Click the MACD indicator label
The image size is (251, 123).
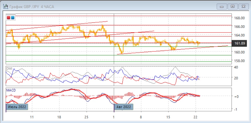tap(11, 90)
